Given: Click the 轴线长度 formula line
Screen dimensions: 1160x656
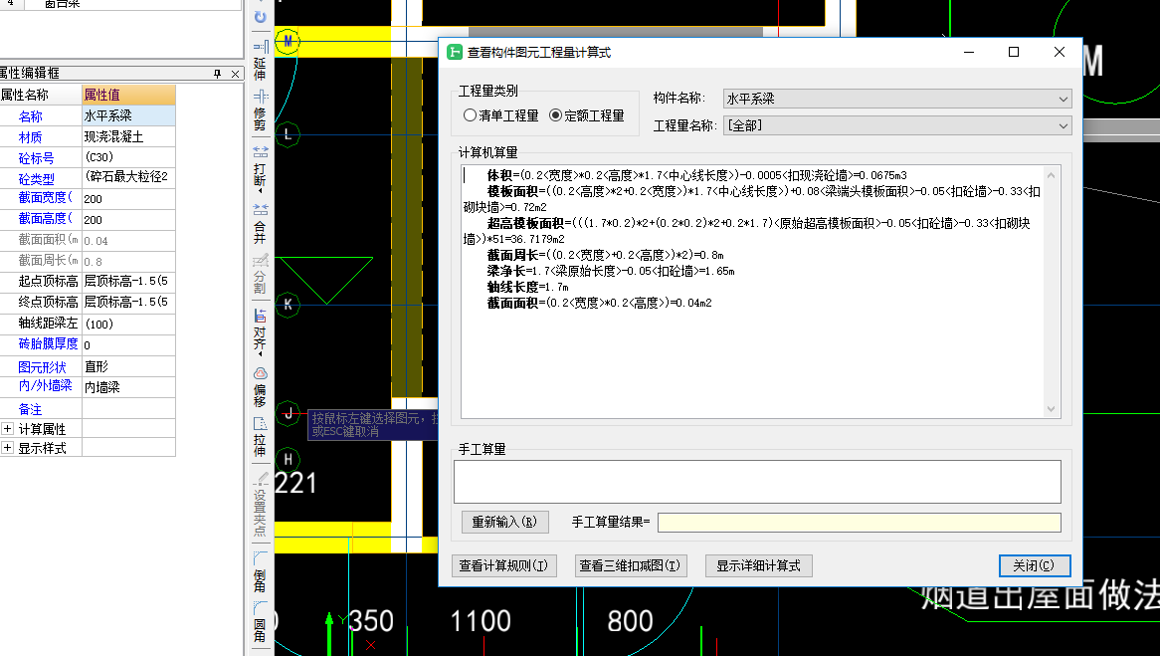Looking at the screenshot, I should pos(527,287).
